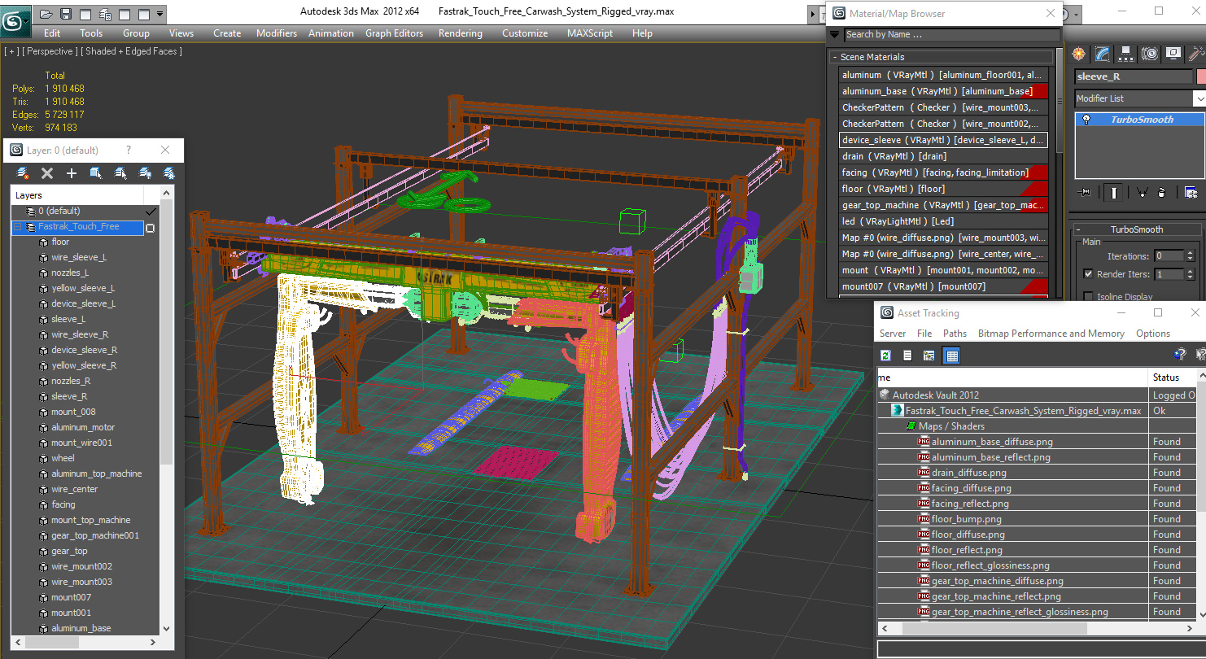Open the Motion command panel tab
1206x659 pixels.
[1149, 54]
